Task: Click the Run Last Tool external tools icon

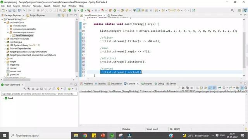Action: coord(89,10)
